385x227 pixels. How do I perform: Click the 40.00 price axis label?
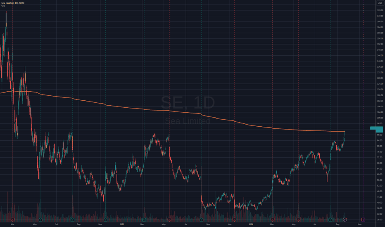pos(380,203)
